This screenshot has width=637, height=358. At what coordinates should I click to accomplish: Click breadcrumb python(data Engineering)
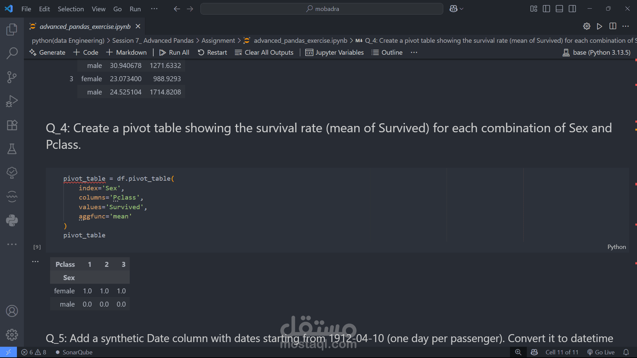(x=68, y=40)
